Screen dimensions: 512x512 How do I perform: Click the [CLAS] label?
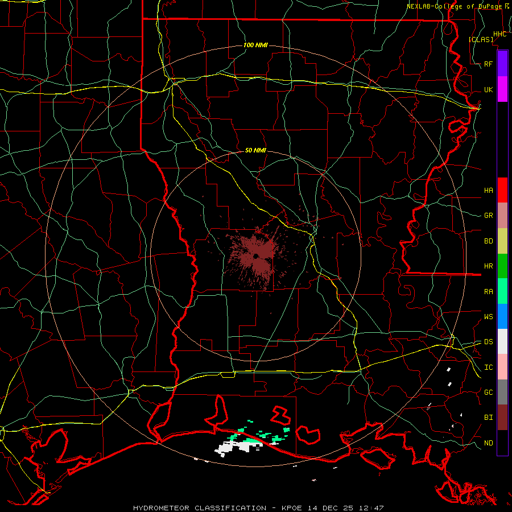pos(481,39)
